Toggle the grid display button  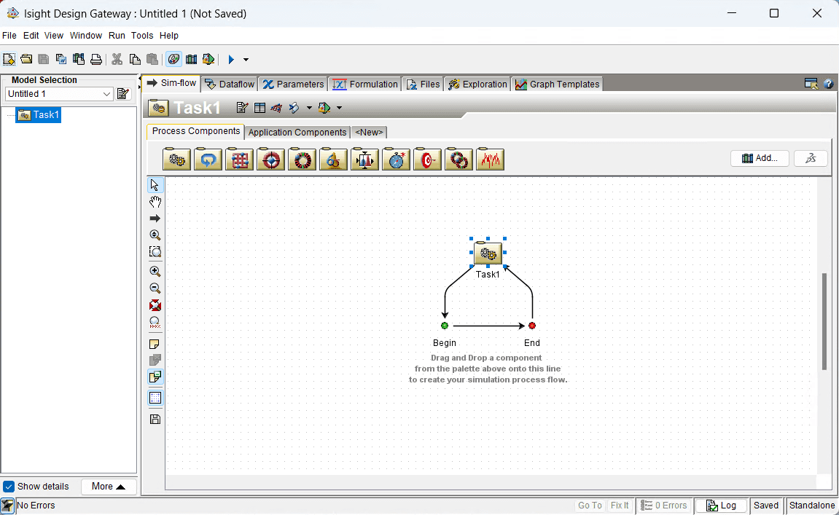tap(155, 398)
